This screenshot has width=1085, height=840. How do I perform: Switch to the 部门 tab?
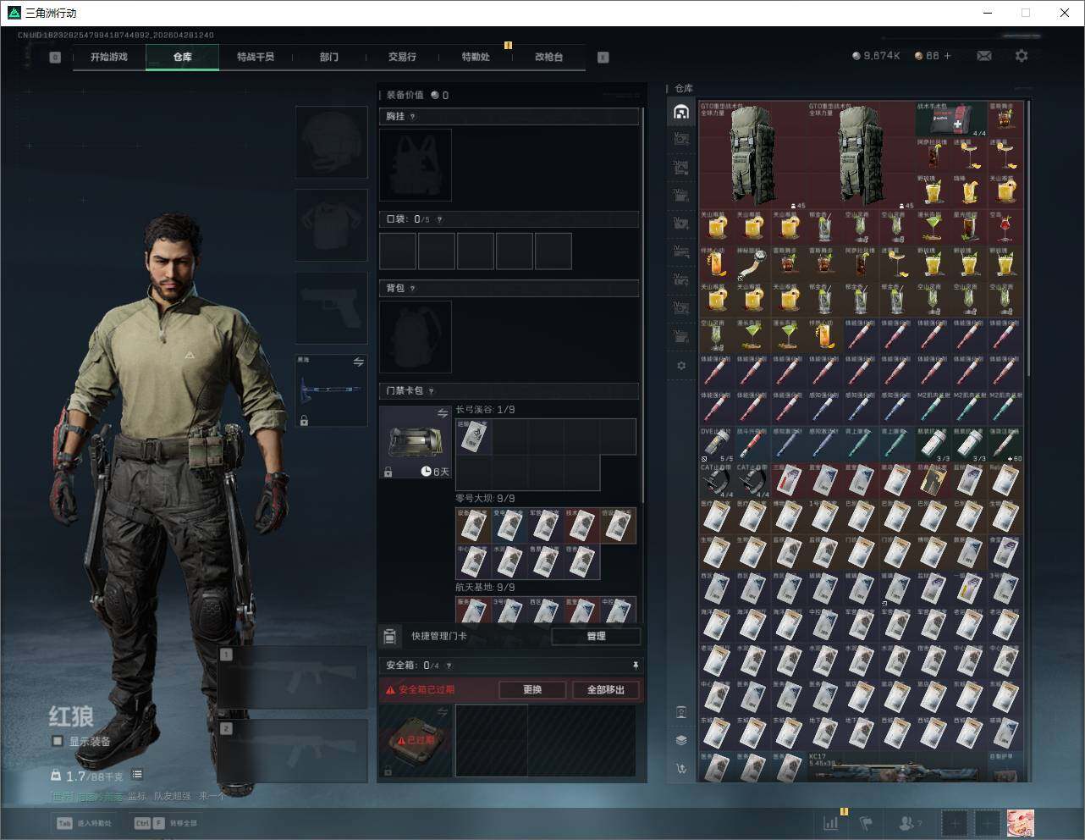329,57
